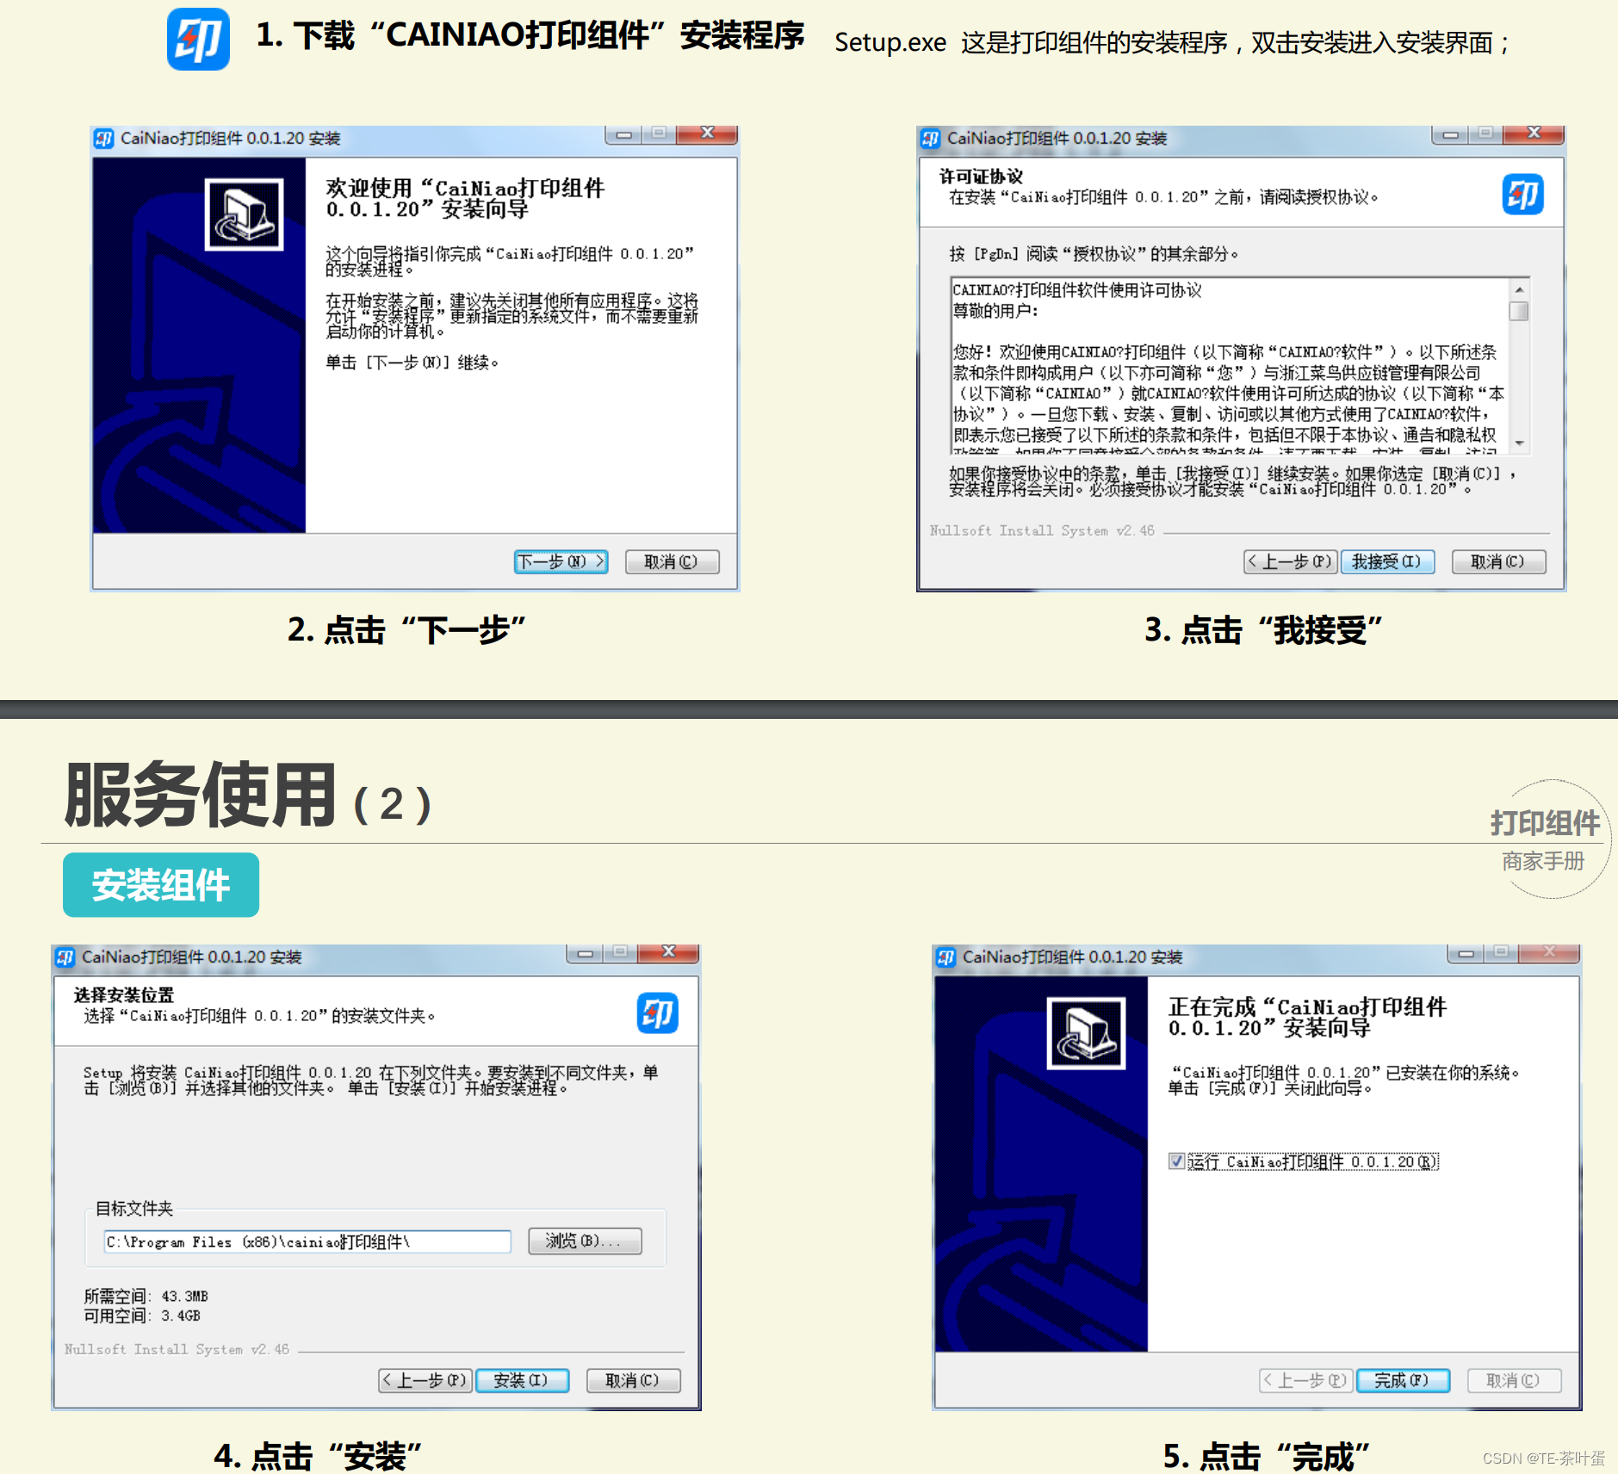Click '许可证协议' heading text
1618x1474 pixels.
tap(981, 177)
